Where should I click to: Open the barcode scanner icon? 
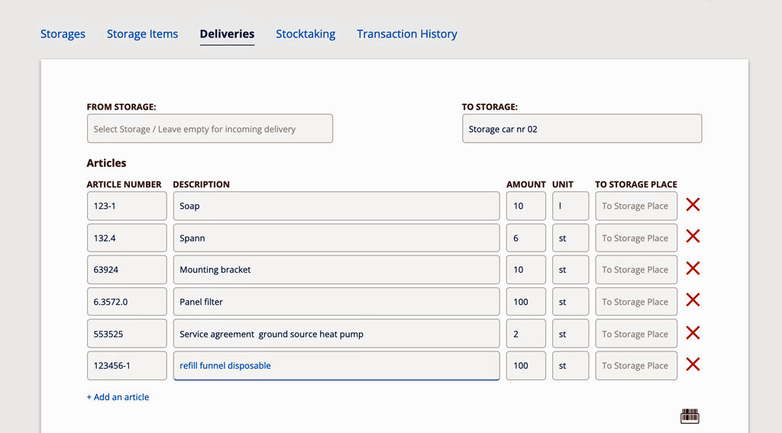click(690, 416)
